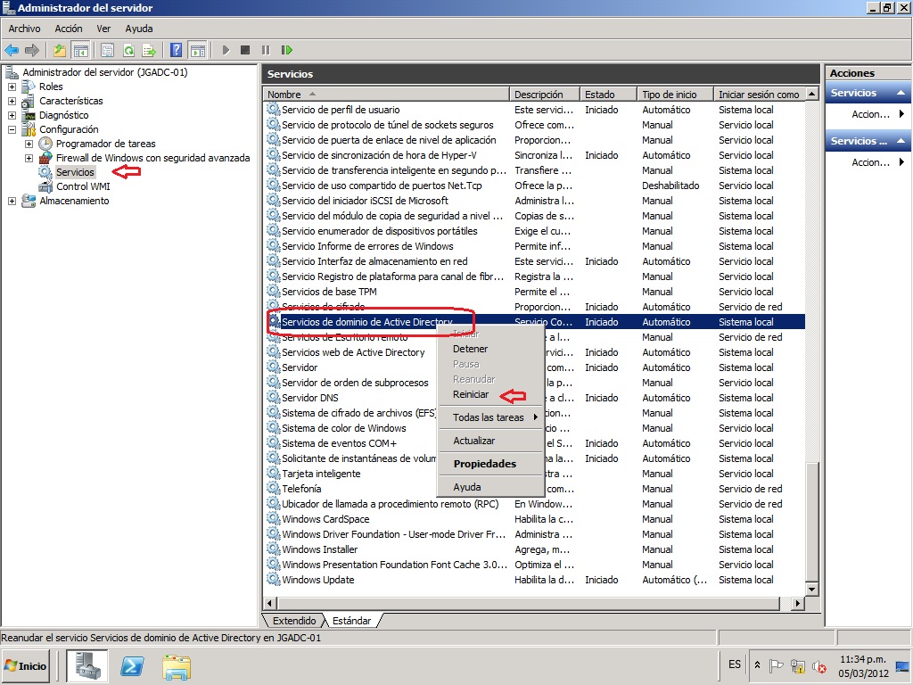
Task: Expand the Características tree node
Action: [x=12, y=101]
